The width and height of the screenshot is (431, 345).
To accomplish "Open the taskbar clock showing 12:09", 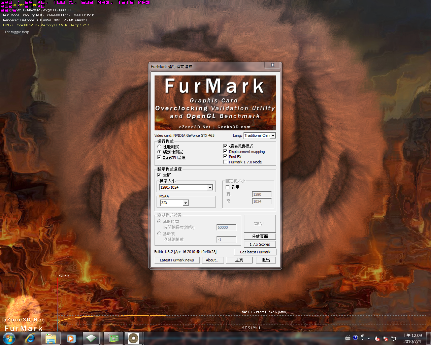I will click(412, 338).
